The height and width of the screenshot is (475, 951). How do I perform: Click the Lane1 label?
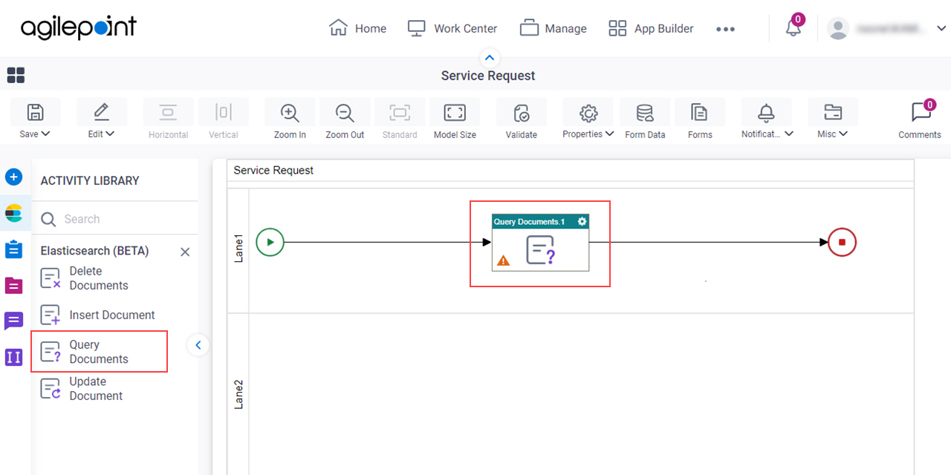[238, 249]
